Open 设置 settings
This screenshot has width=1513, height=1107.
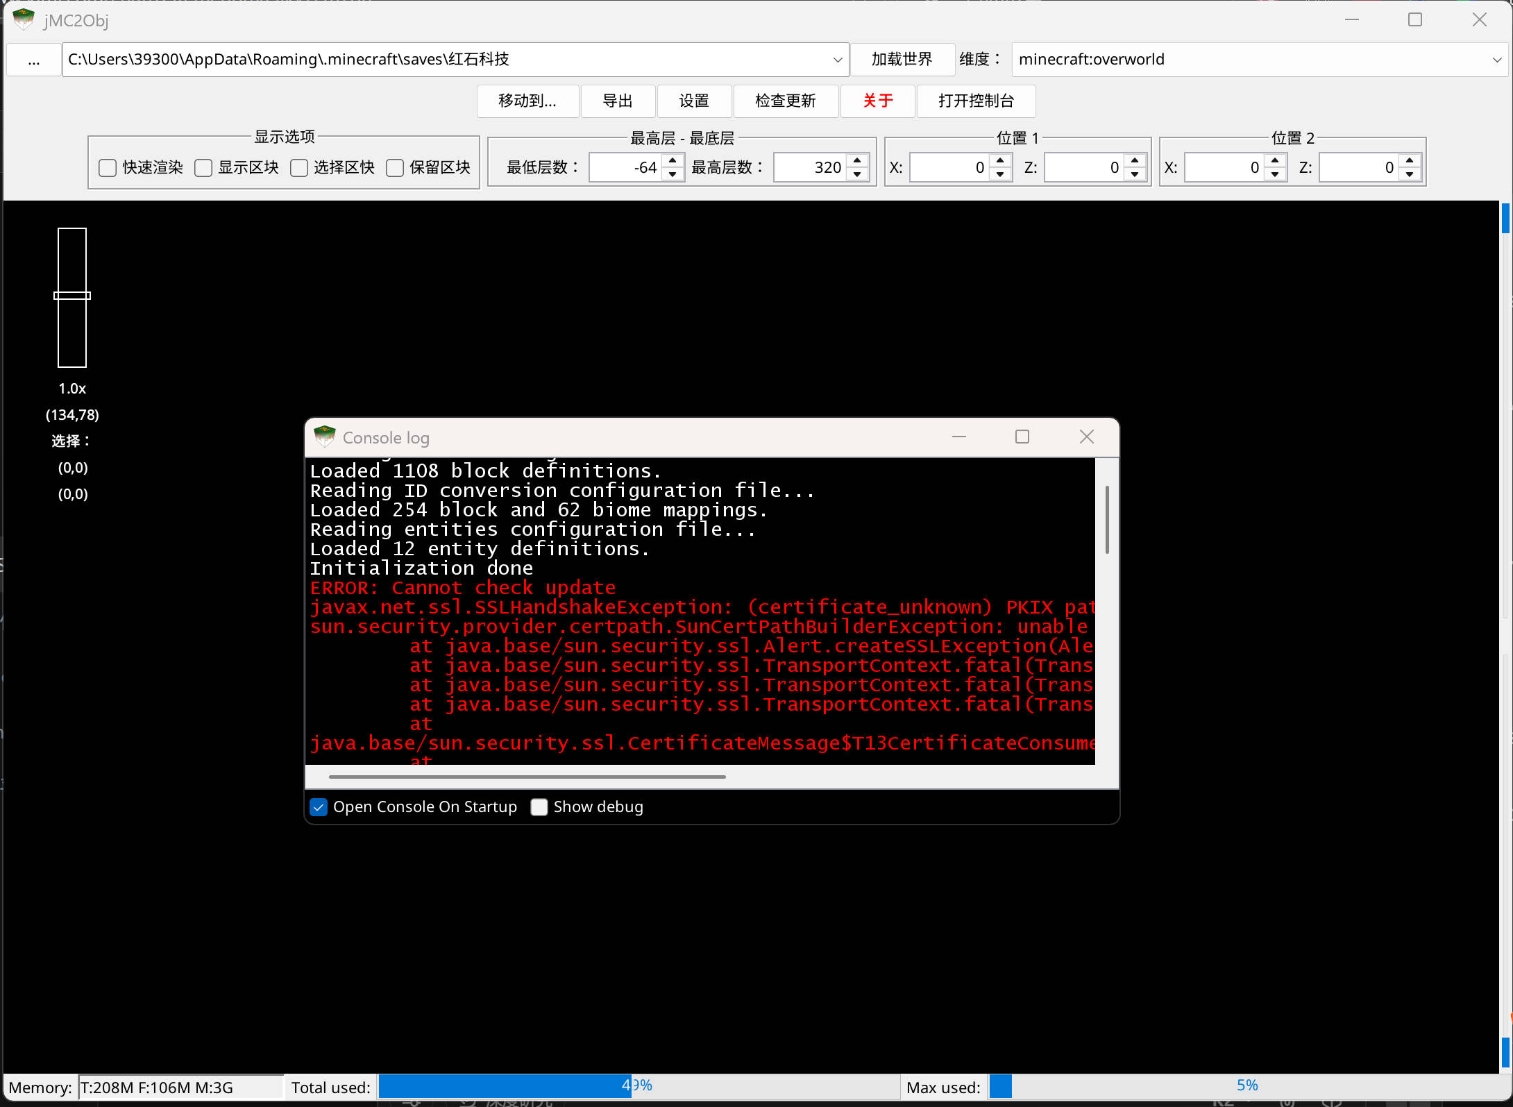coord(693,101)
